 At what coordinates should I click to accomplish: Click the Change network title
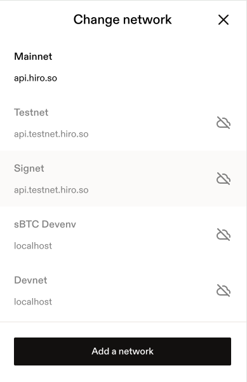click(123, 20)
